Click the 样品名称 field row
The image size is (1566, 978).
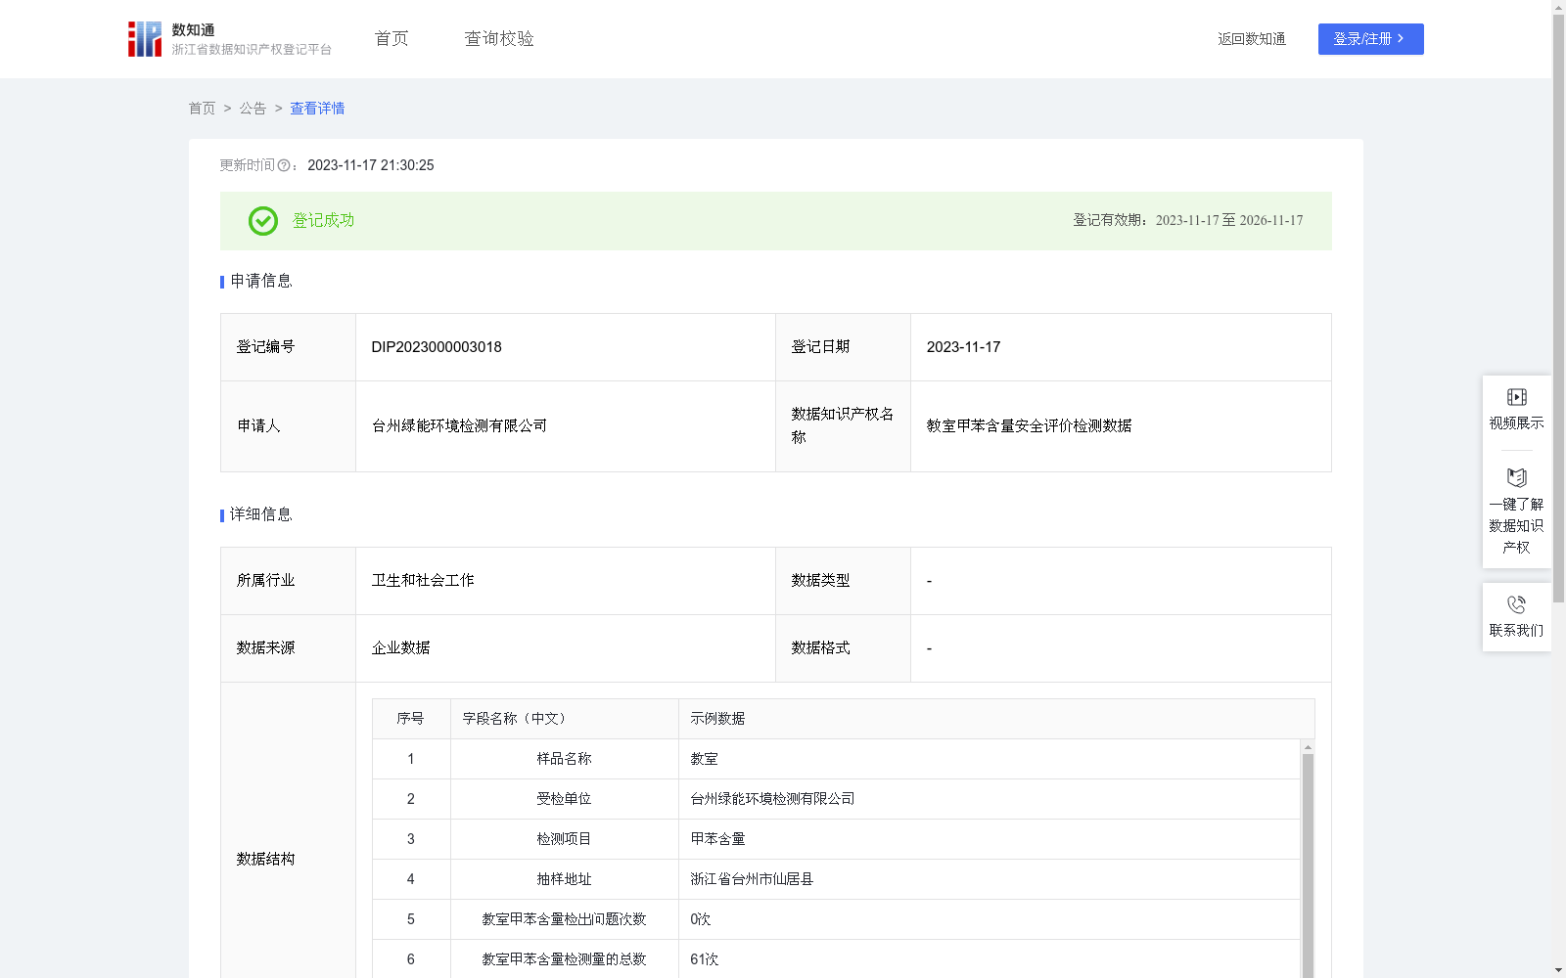(x=836, y=759)
